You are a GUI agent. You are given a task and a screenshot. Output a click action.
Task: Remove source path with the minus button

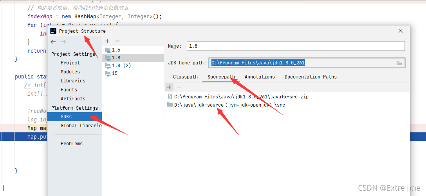pyautogui.click(x=179, y=87)
